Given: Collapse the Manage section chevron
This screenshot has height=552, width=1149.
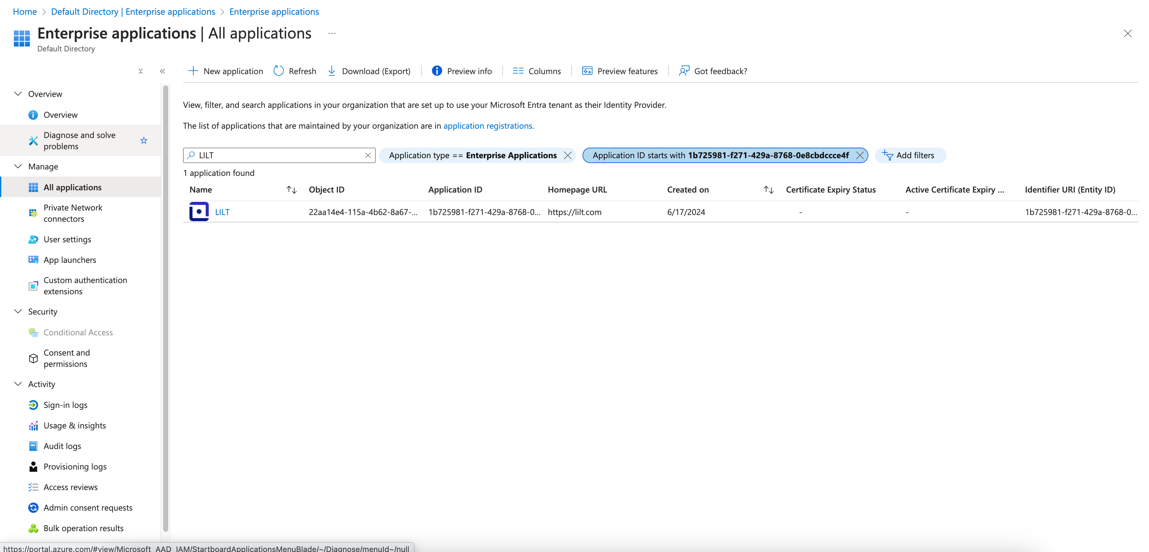Looking at the screenshot, I should tap(18, 166).
